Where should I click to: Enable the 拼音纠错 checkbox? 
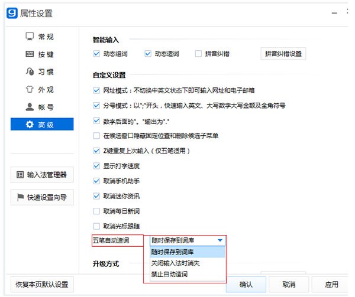click(198, 54)
